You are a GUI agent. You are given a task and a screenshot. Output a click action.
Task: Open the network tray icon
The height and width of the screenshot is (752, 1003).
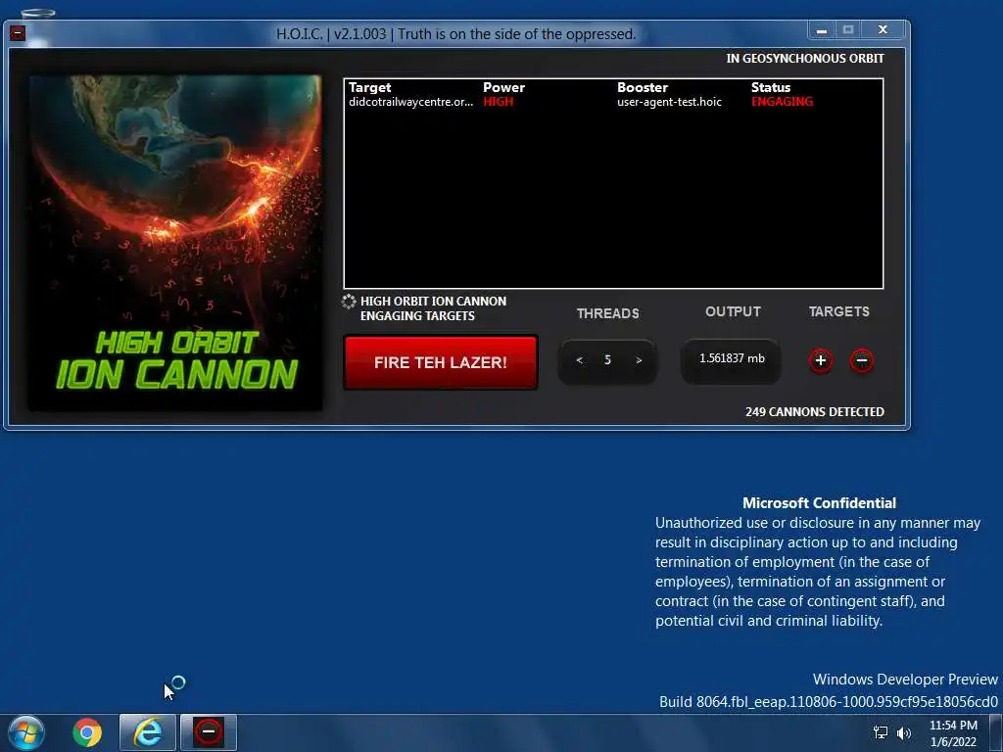tap(881, 732)
